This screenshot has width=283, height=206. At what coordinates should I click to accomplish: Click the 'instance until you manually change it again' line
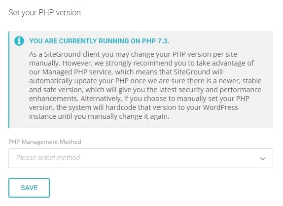[x=99, y=116]
